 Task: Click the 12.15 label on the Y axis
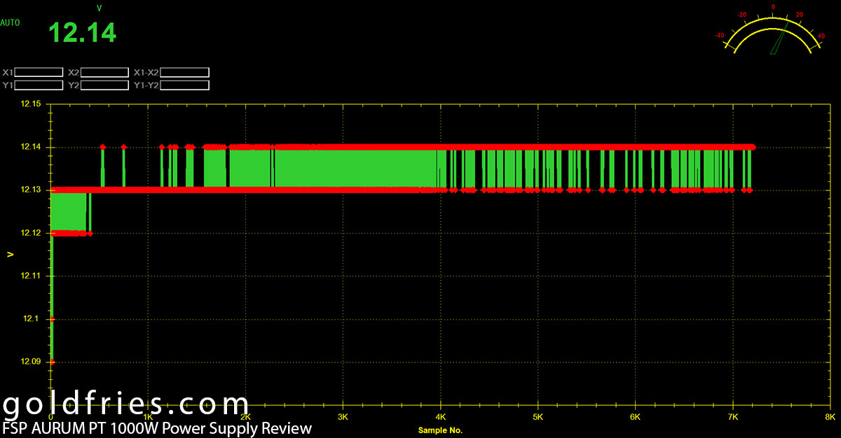pos(32,104)
